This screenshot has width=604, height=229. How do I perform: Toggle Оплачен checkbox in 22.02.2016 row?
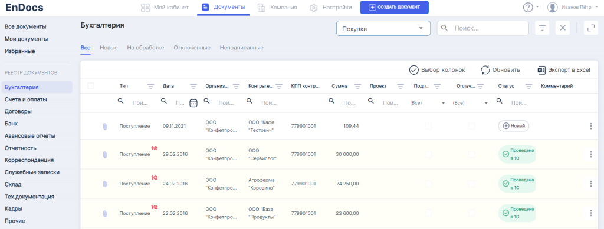pos(471,213)
